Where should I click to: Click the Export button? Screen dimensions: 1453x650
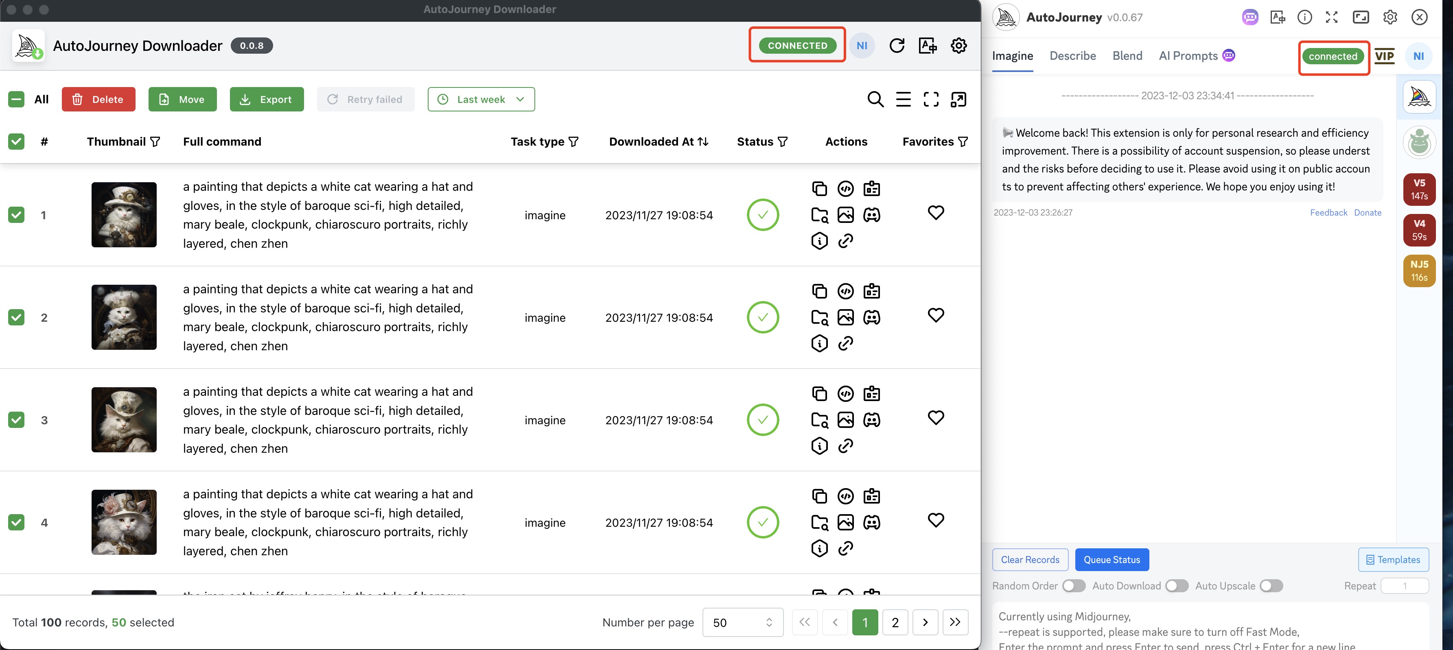(x=266, y=99)
